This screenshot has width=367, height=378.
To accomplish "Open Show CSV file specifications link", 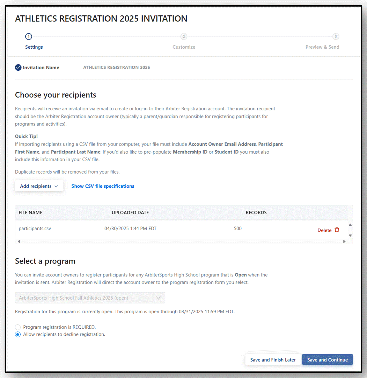I will [103, 186].
